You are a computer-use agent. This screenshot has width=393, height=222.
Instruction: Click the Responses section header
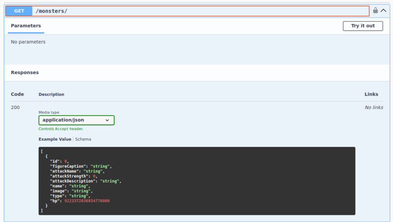click(25, 72)
